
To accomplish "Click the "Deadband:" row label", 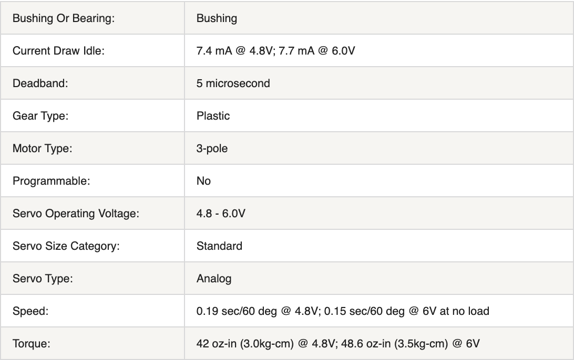I will (x=40, y=83).
